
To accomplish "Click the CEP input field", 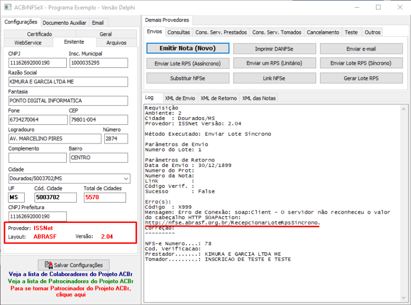I will (99, 119).
